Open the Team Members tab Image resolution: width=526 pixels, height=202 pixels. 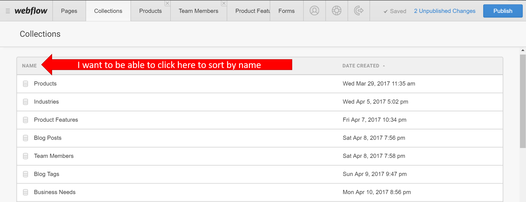pyautogui.click(x=199, y=11)
